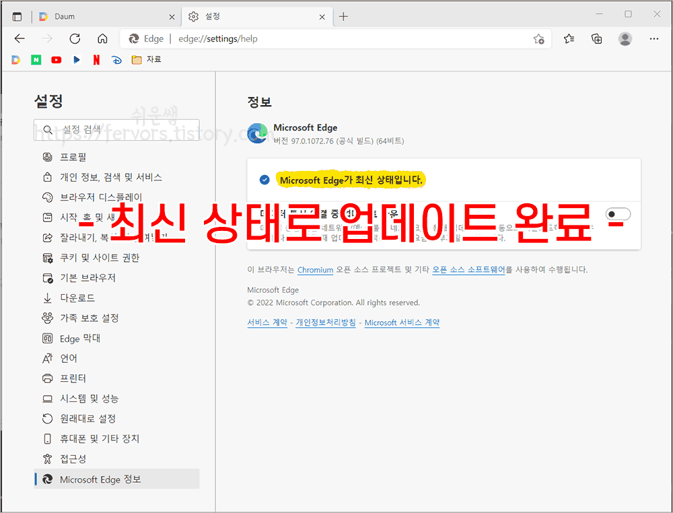
Task: Open the user profile avatar
Action: click(625, 38)
